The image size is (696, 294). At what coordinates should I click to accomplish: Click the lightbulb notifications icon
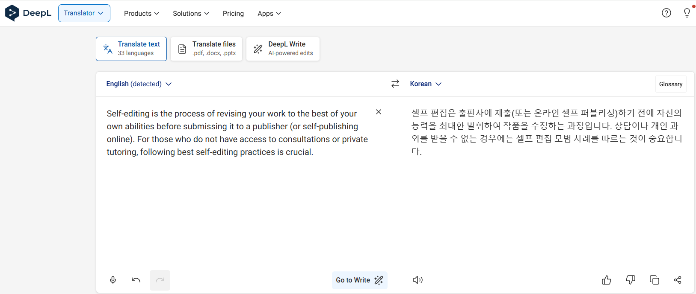tap(687, 13)
